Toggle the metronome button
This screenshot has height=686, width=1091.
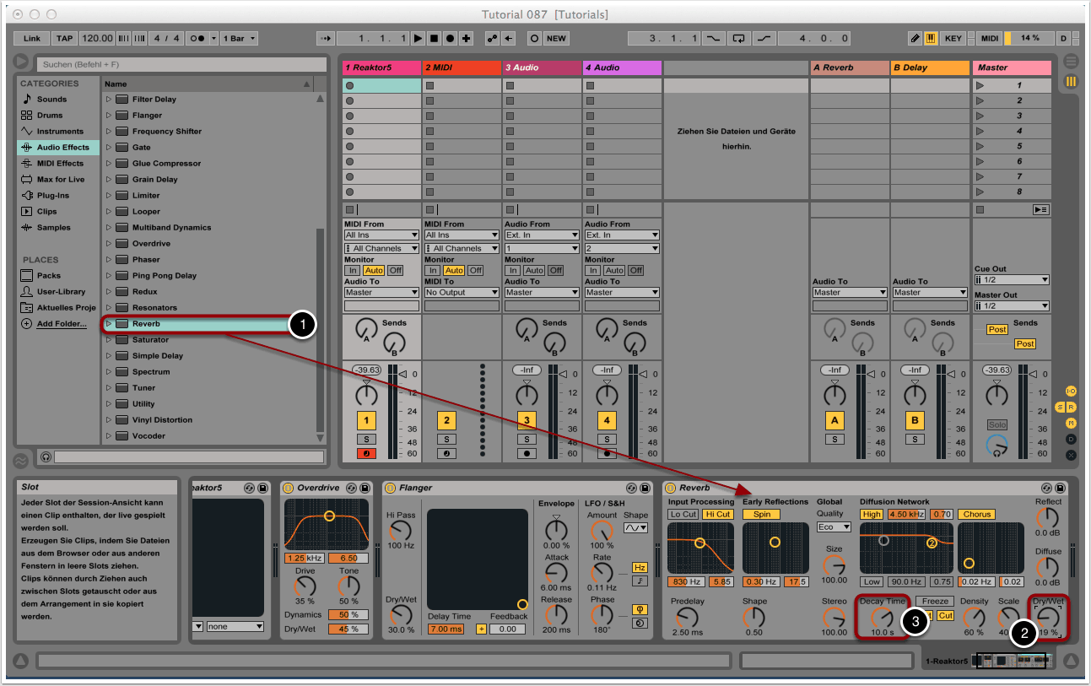click(197, 39)
